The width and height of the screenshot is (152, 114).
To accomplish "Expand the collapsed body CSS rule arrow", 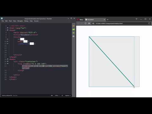I will pos(8,41).
